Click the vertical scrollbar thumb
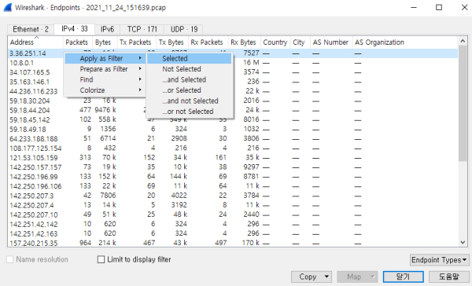Viewport: 472px width, 286px height. (x=463, y=103)
